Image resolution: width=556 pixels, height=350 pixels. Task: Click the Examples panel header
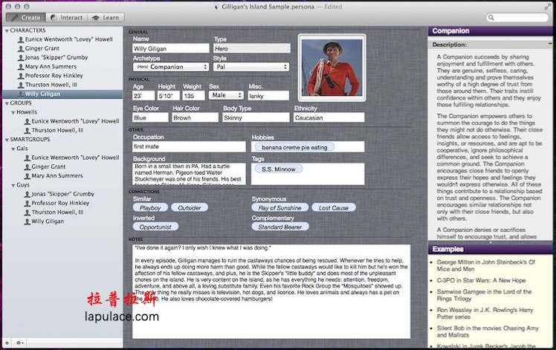[490, 249]
